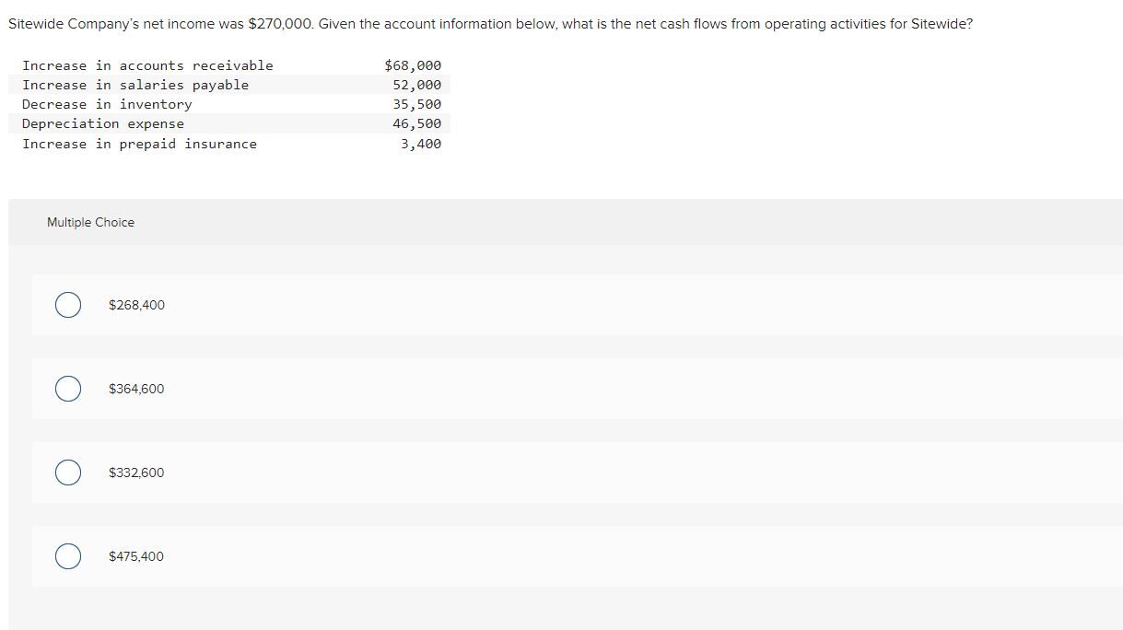1123x630 pixels.
Task: Select the answer option row containing $268,400
Action: [x=368, y=305]
